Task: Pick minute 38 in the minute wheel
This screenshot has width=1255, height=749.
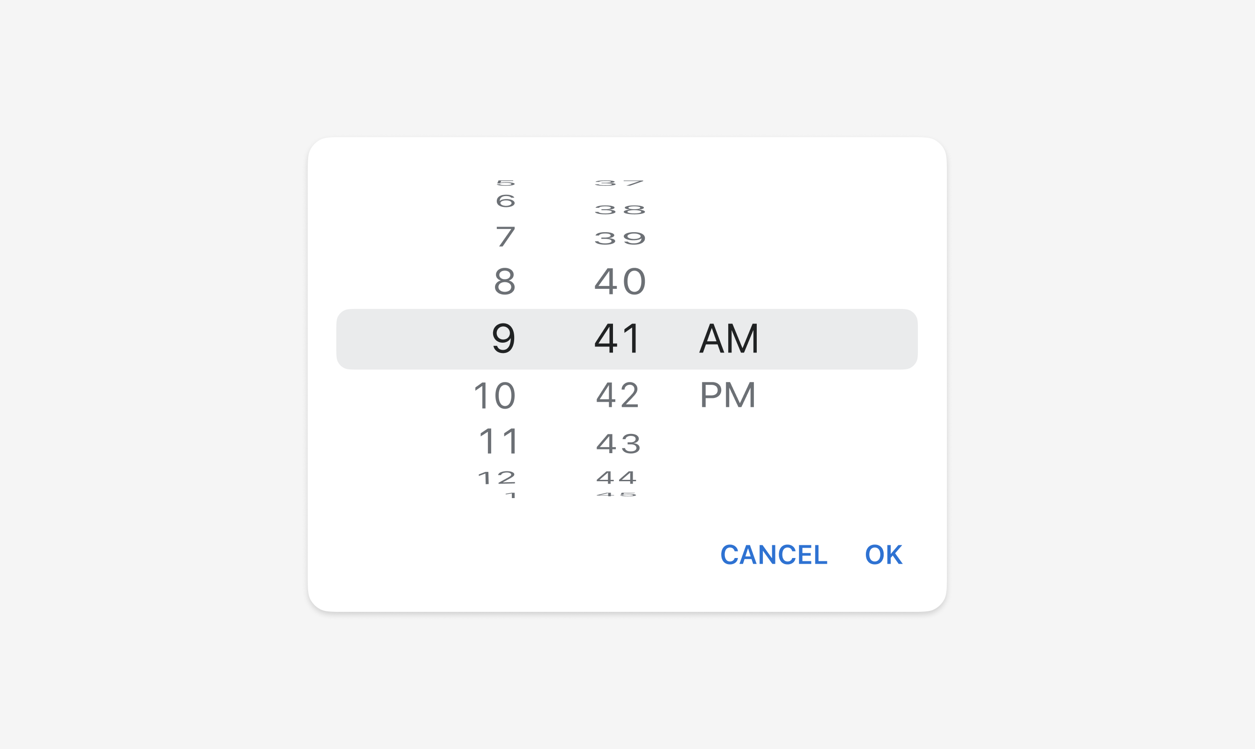Action: [620, 210]
